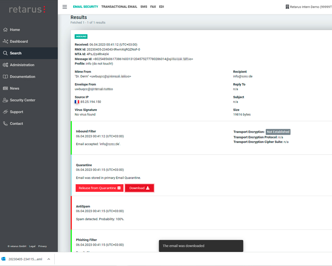This screenshot has width=332, height=266.
Task: Click the Mime From 'Dr. Derm' address
Action: 103,76
